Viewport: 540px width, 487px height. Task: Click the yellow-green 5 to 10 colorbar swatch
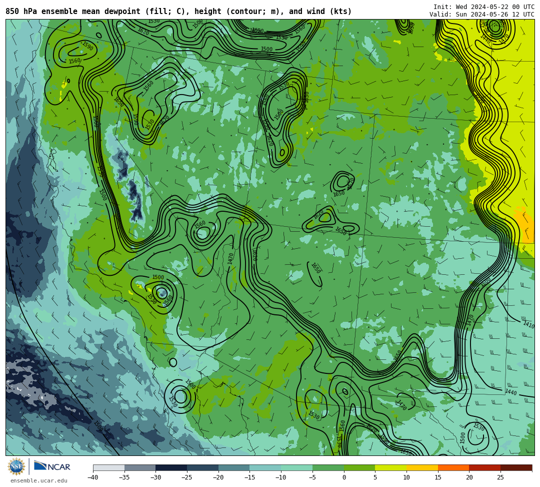391,467
